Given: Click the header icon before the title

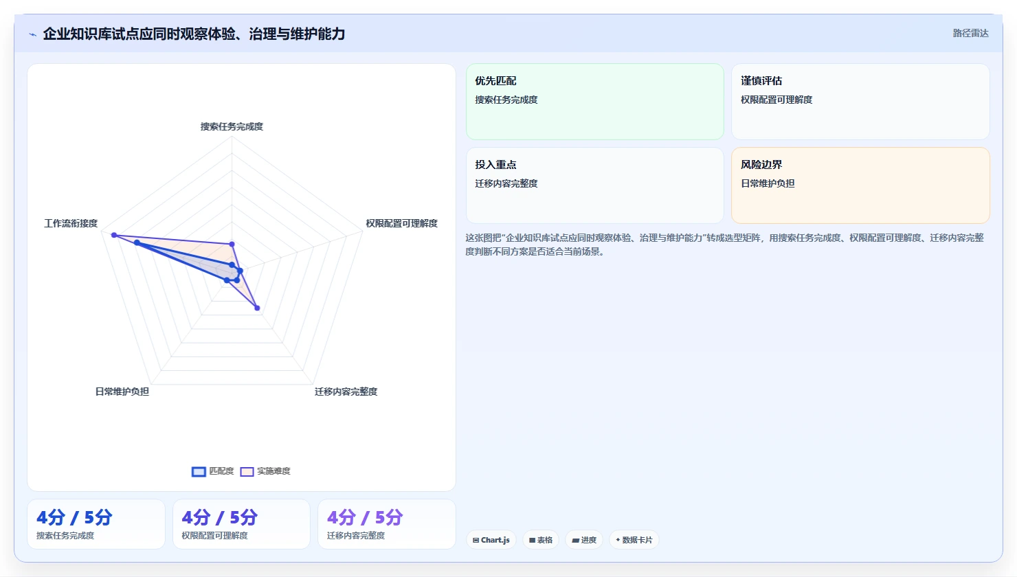Looking at the screenshot, I should click(32, 34).
